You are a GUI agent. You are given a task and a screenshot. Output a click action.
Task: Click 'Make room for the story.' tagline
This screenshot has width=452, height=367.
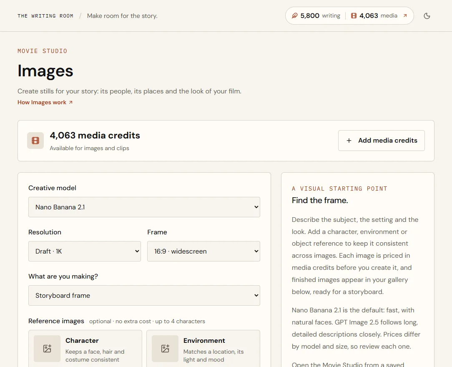(122, 16)
